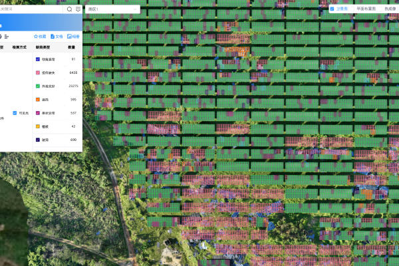Click the filter icon beside search
This screenshot has width=399, height=266.
coord(78,9)
